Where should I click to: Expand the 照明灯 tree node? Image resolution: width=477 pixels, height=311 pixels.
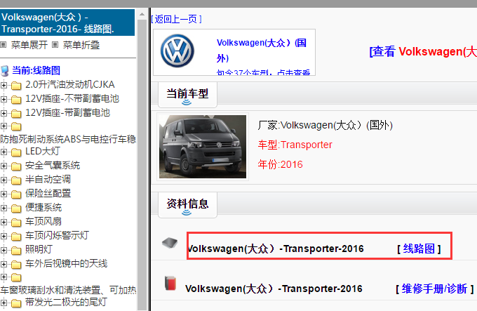(4, 250)
